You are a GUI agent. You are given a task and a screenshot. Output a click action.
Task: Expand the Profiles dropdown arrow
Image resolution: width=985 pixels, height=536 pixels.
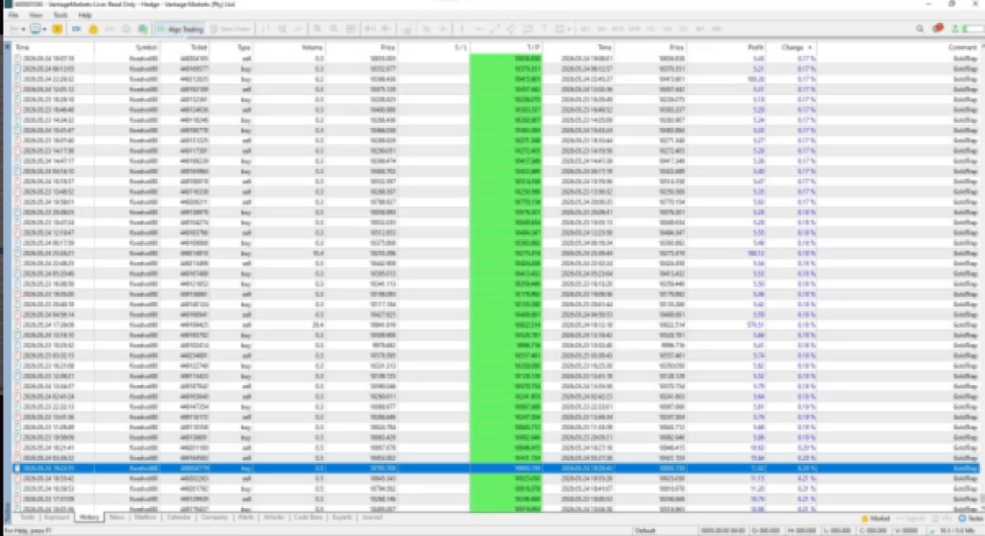coord(44,29)
